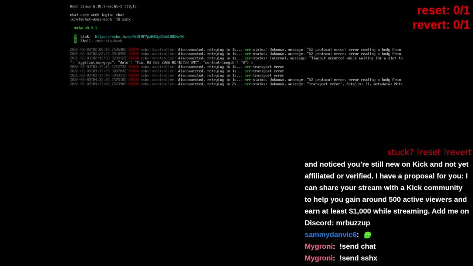Screen dimensions: 473x266
Task: Click the log line timestamped 2026-02-03T02:22:27
Action: tap(235, 54)
